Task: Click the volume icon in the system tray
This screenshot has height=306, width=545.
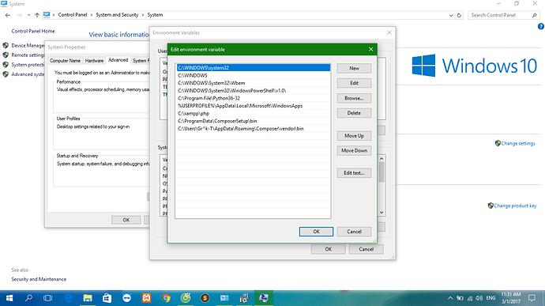Action: (x=479, y=298)
